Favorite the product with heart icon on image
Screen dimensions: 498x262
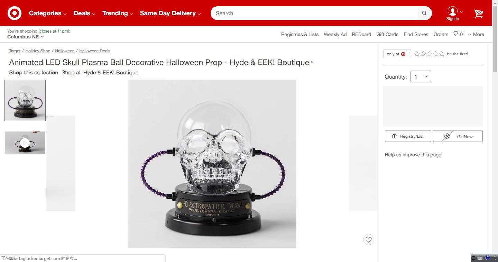click(x=369, y=240)
